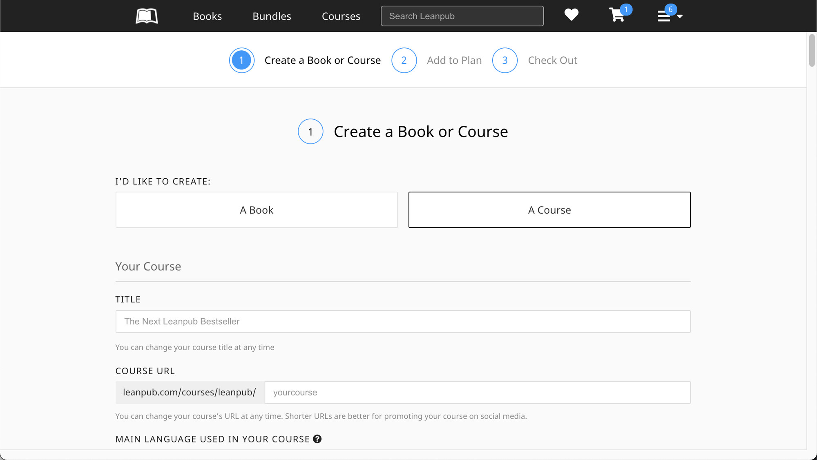Open the shopping cart icon

pos(617,15)
